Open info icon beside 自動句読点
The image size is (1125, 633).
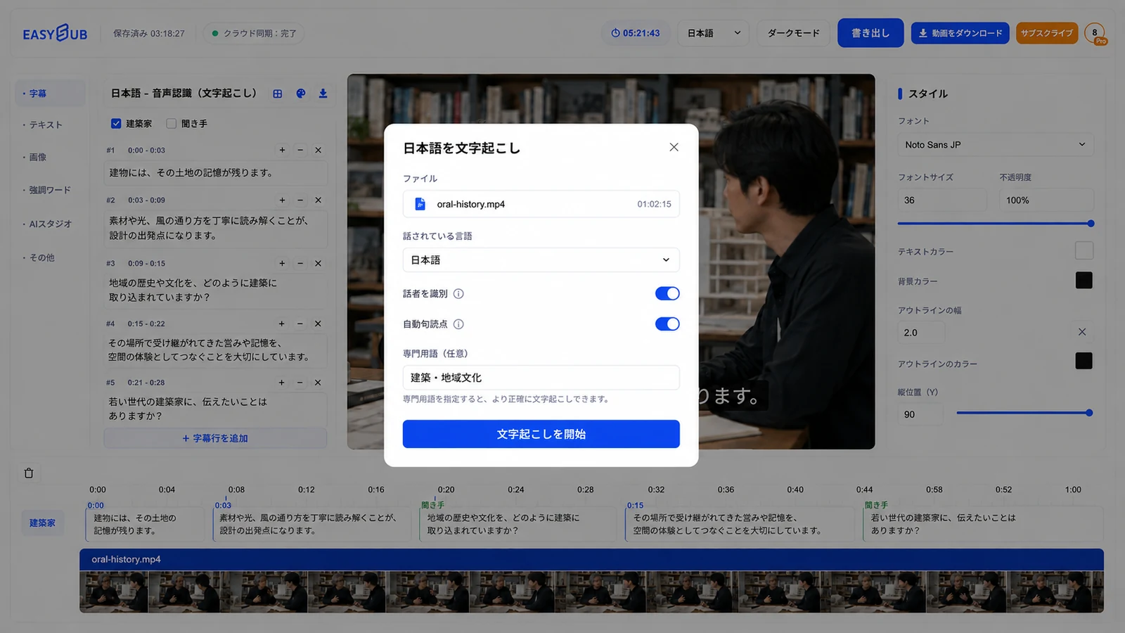click(x=458, y=324)
